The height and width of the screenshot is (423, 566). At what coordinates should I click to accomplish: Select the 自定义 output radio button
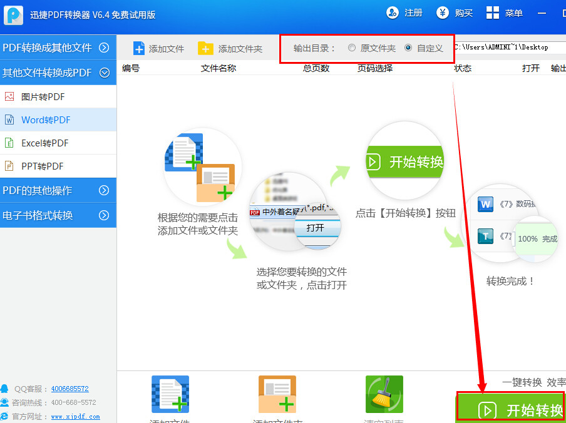pos(408,48)
